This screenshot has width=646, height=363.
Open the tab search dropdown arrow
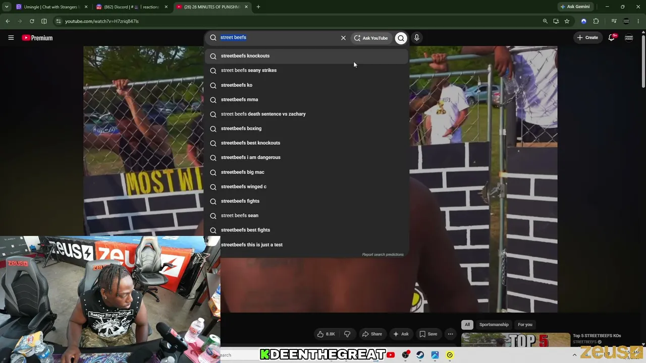pyautogui.click(x=7, y=7)
